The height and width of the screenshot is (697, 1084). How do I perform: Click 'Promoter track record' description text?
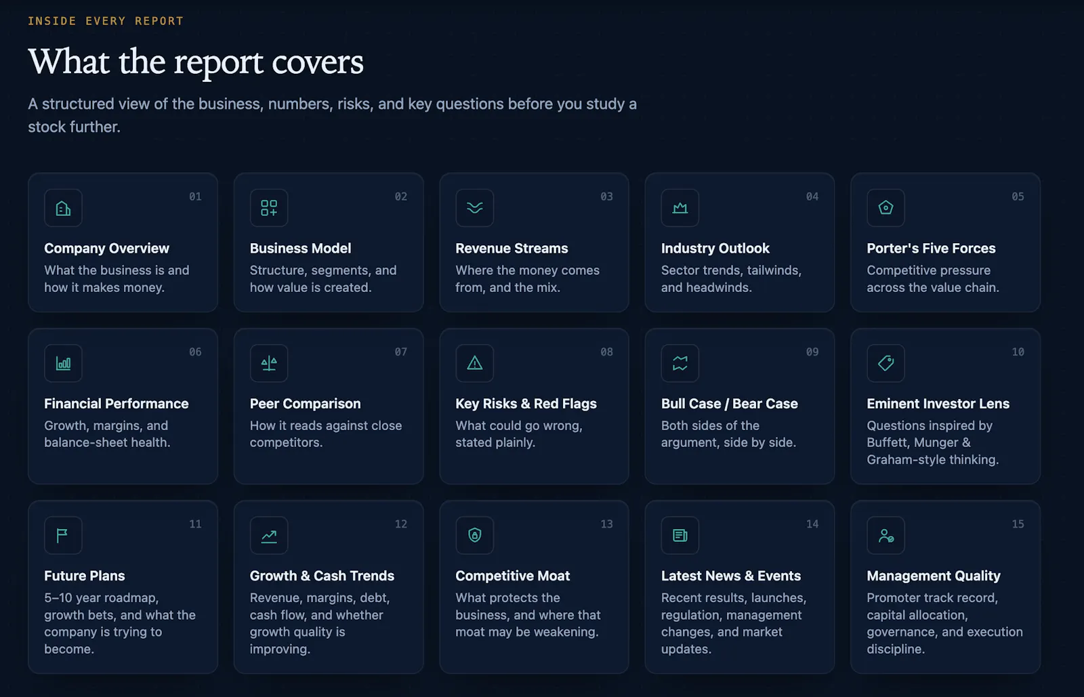(944, 623)
